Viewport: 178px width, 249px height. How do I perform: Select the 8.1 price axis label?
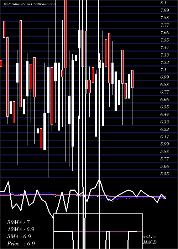163,3
